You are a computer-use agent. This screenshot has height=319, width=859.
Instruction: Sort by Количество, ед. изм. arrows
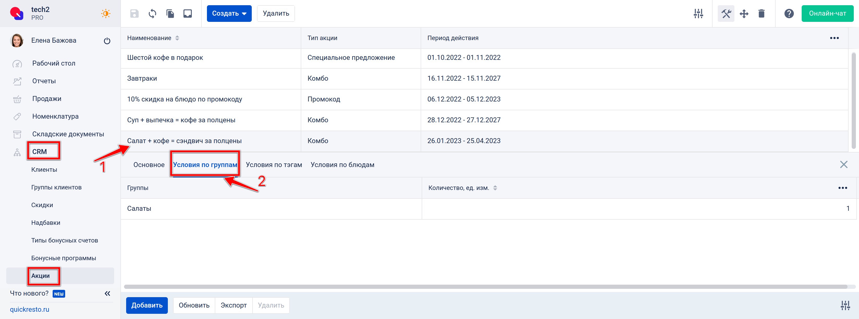(x=495, y=188)
